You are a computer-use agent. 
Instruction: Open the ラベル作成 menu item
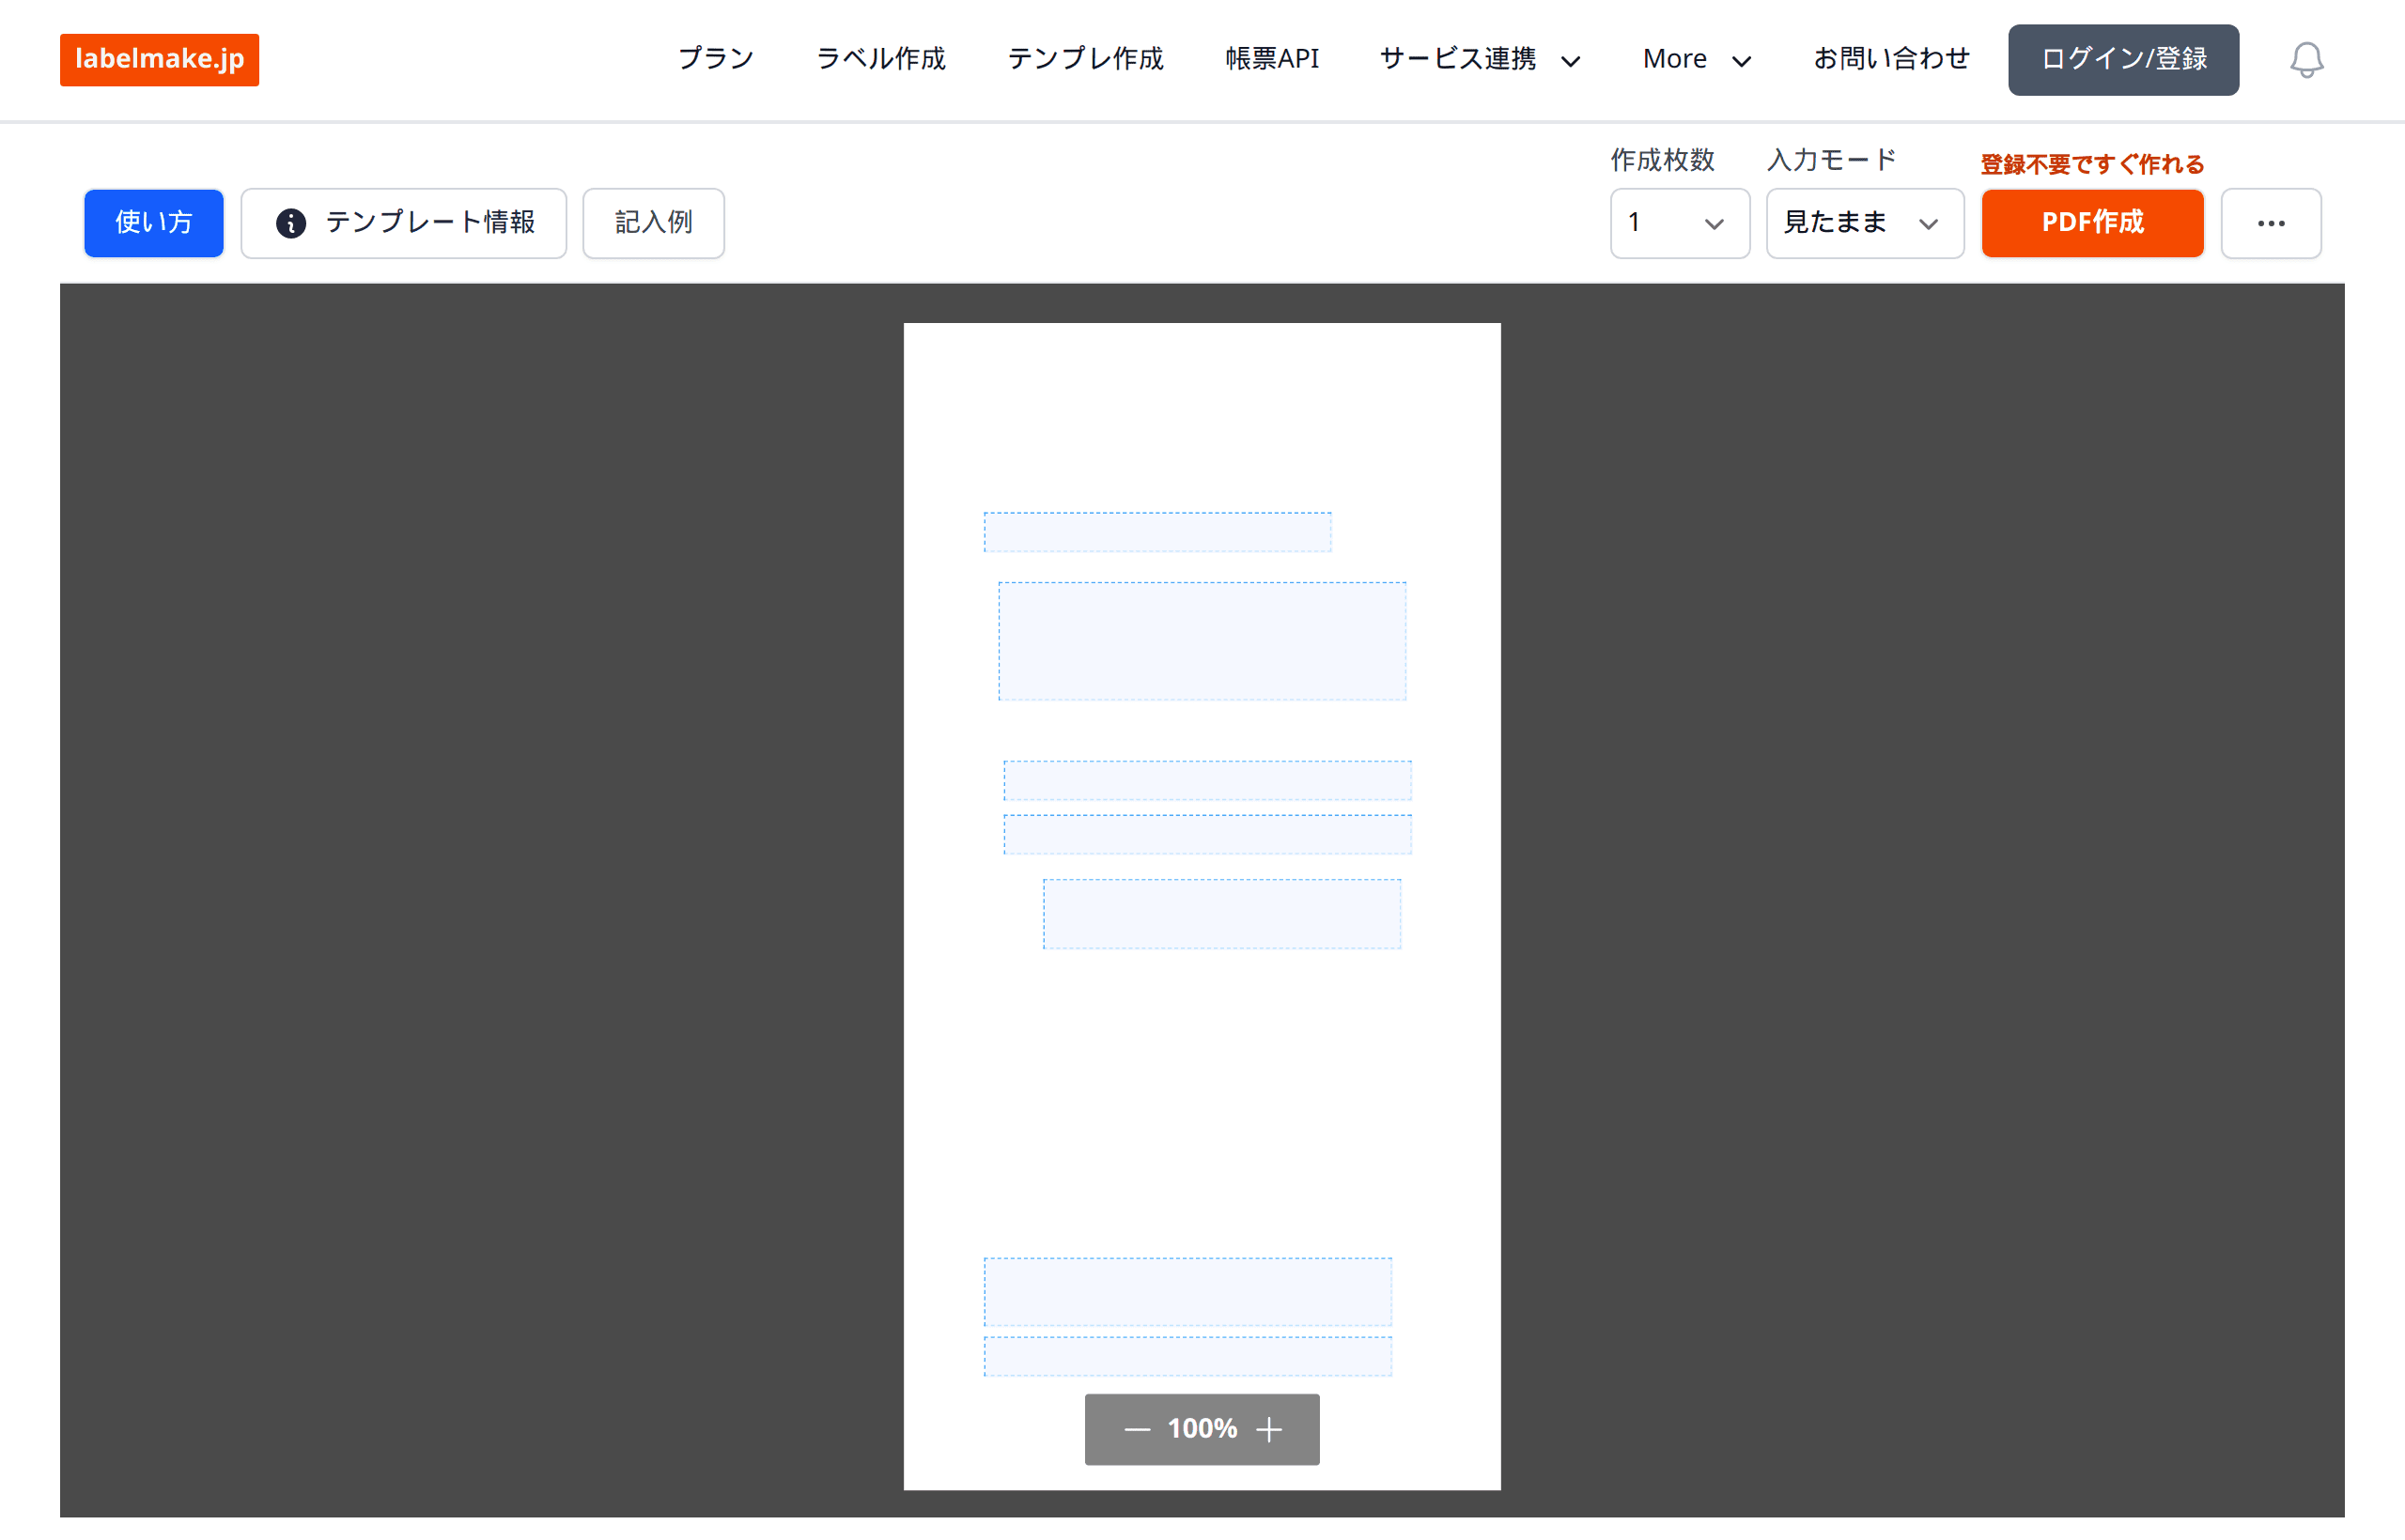click(880, 59)
